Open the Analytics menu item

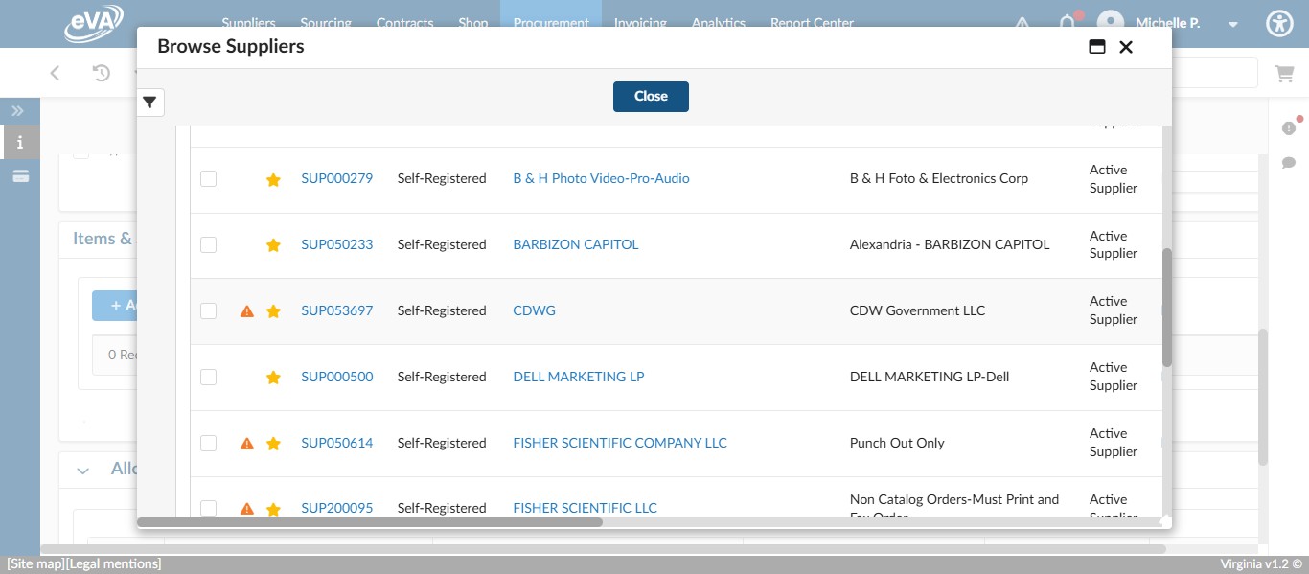pos(719,22)
